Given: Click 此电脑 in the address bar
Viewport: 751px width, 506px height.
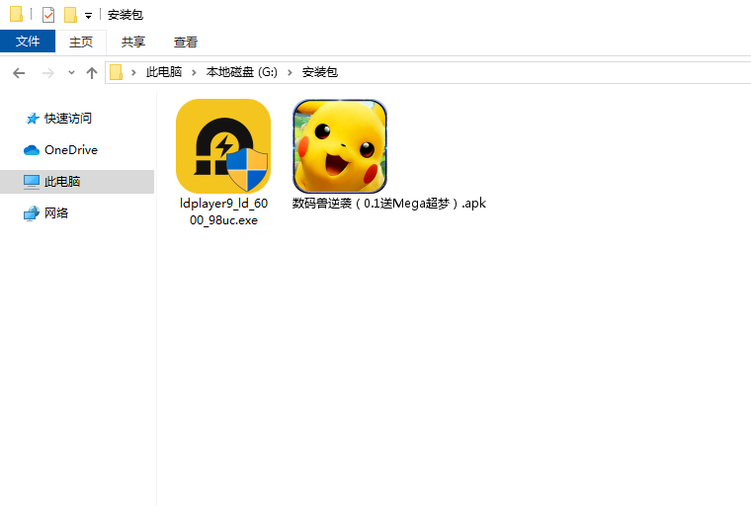Looking at the screenshot, I should [x=164, y=72].
